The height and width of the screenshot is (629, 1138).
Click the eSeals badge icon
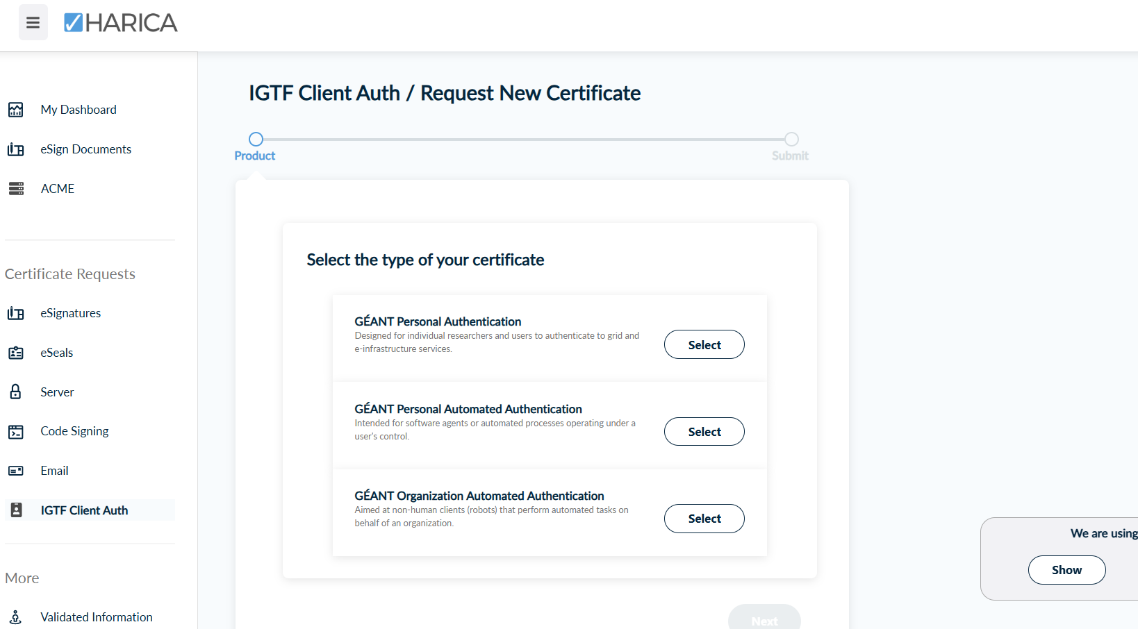click(x=16, y=353)
